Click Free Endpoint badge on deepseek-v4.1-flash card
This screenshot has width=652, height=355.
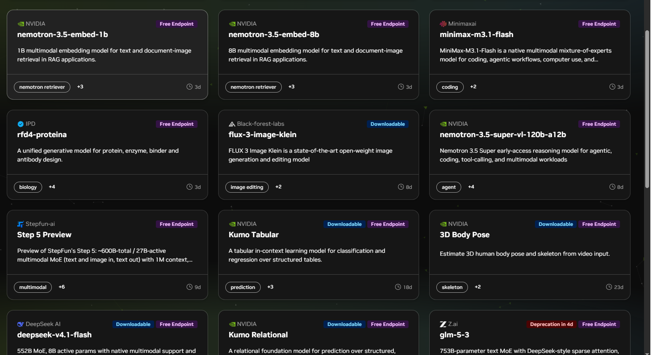(176, 324)
